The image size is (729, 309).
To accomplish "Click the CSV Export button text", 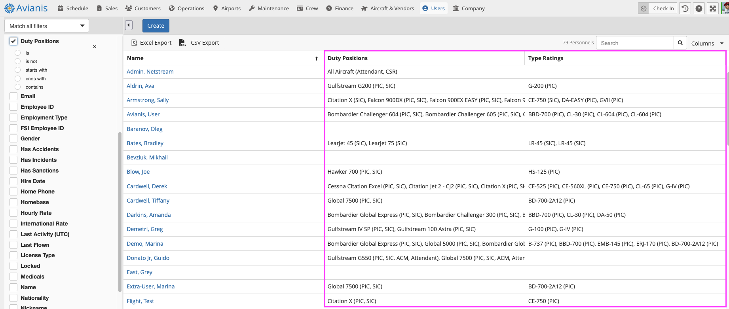I will (x=205, y=43).
